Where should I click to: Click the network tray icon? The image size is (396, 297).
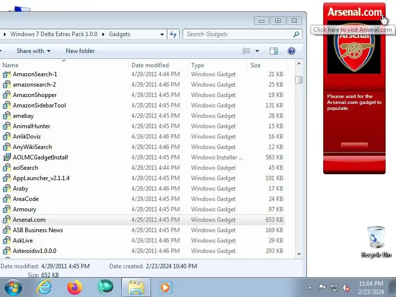click(334, 288)
